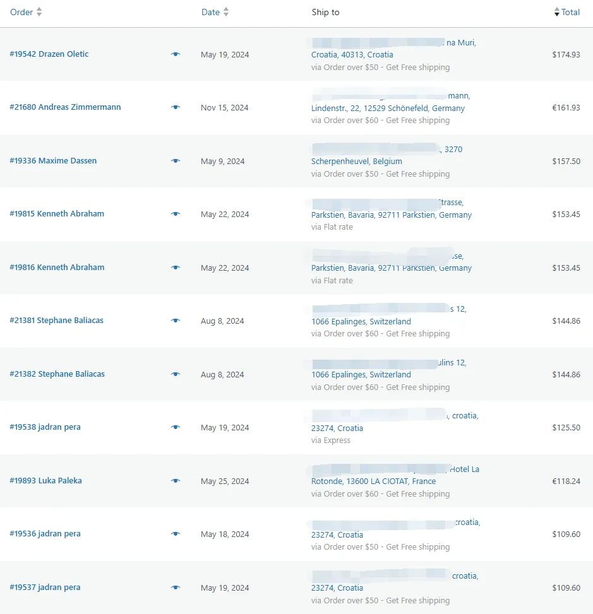Sort orders by Total column
The height and width of the screenshot is (614, 593).
pos(570,12)
